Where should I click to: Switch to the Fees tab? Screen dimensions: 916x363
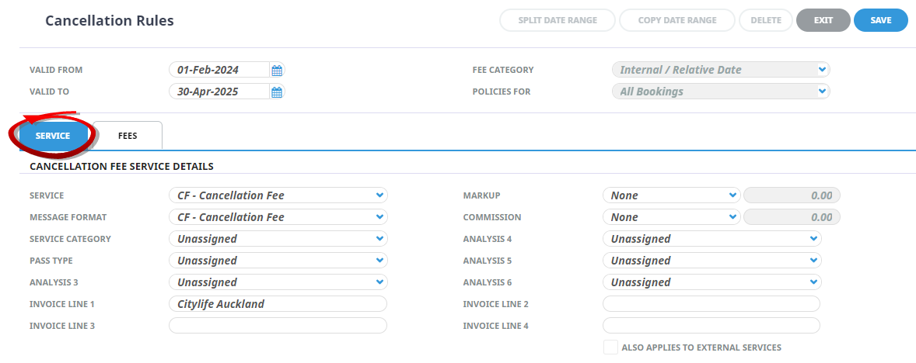click(128, 136)
